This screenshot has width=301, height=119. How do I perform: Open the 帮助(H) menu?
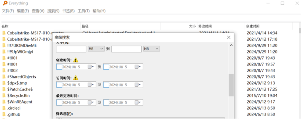click(x=99, y=11)
